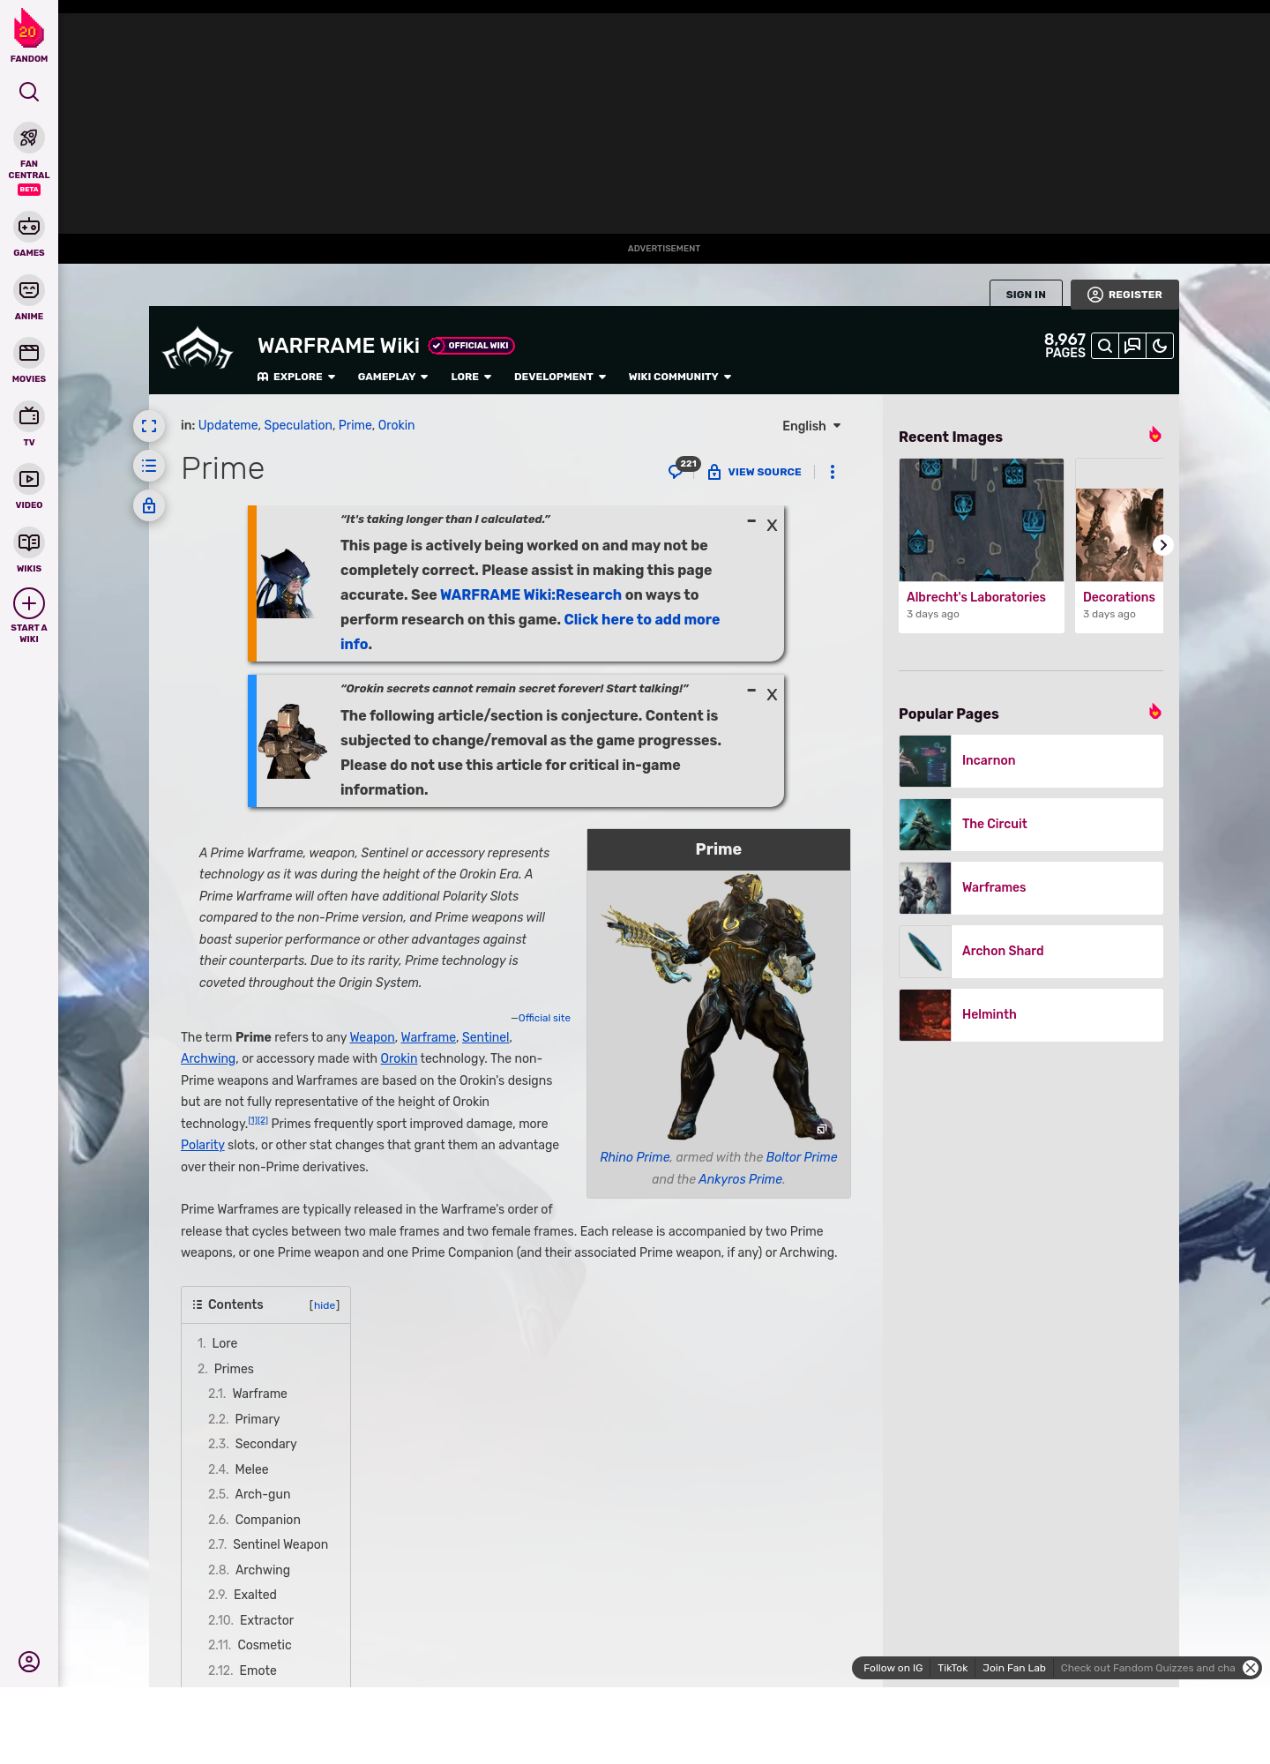Open Albrecht's Laboratories image thumbnail
Screen dimensions: 1270x1764
click(982, 520)
